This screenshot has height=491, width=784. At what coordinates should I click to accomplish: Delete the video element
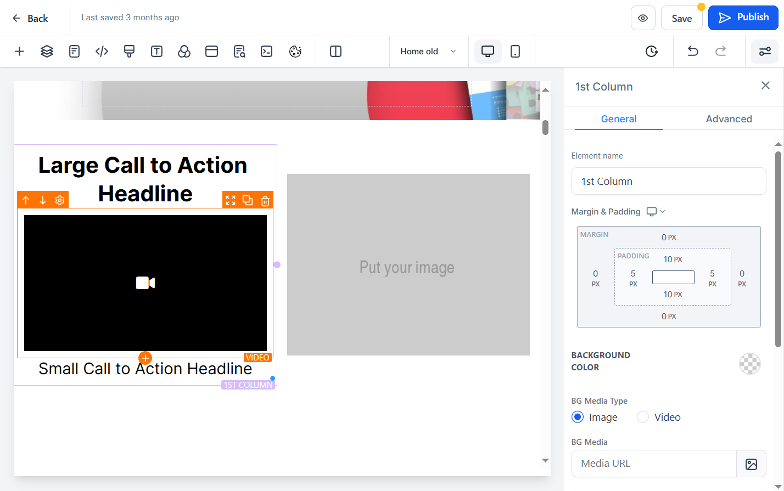pyautogui.click(x=265, y=200)
